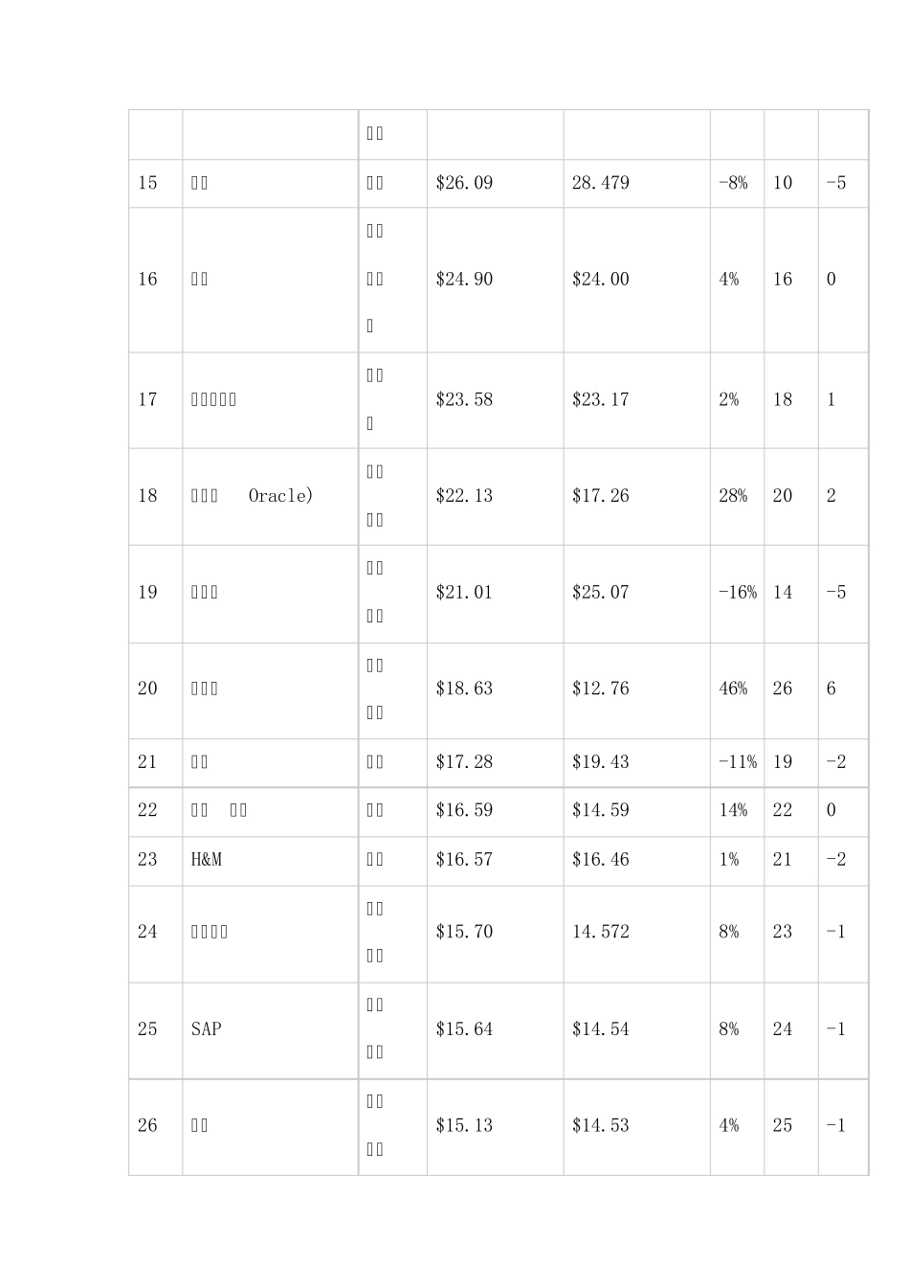Click the 28% change cell
Screen dimensions: 909x1287
[x=733, y=496]
